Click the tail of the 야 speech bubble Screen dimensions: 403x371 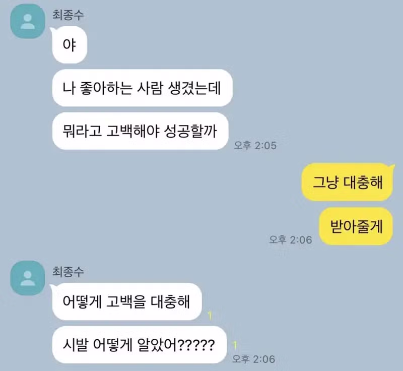pyautogui.click(x=52, y=30)
